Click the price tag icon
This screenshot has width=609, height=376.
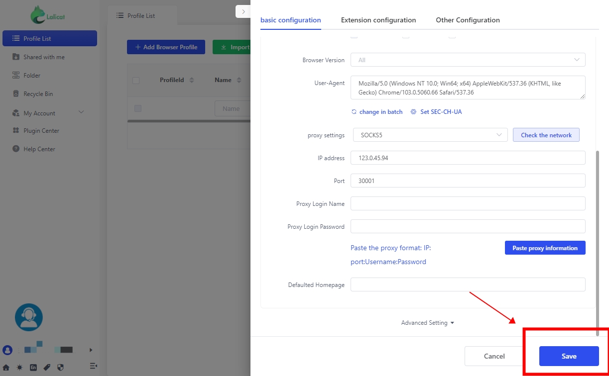pos(47,368)
